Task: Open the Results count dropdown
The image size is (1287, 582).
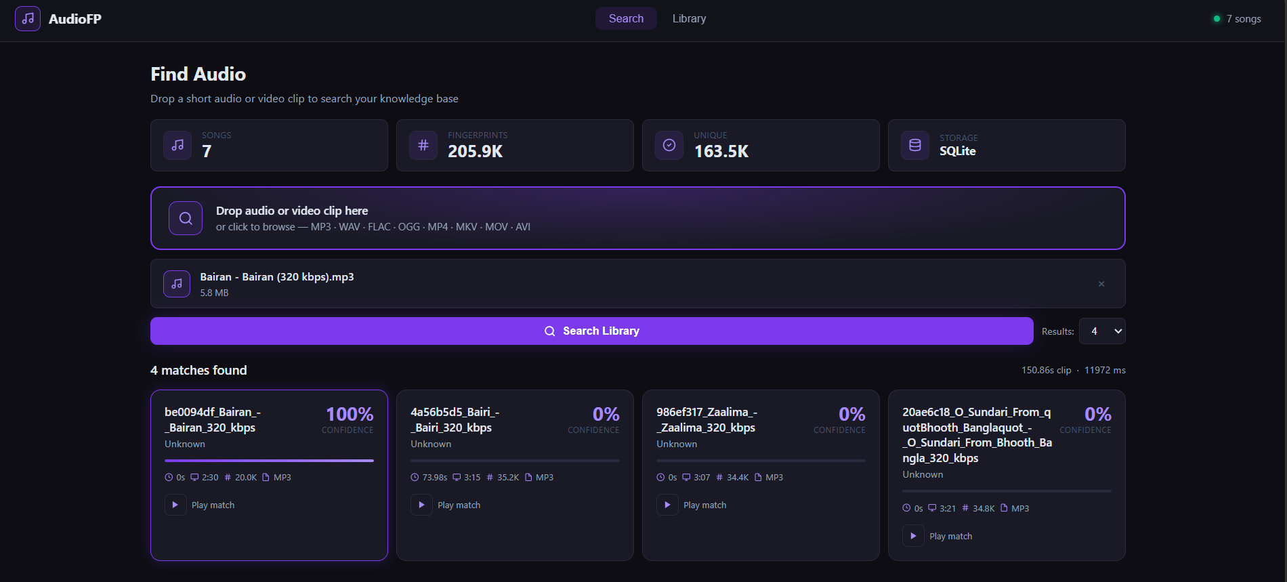Action: (x=1102, y=331)
